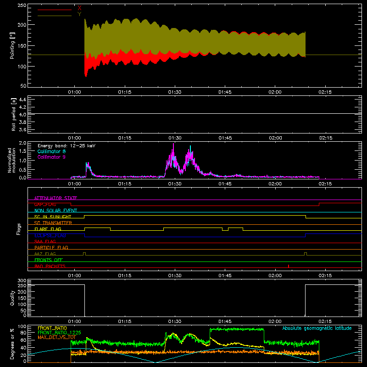The width and height of the screenshot is (367, 367).
Task: Click the ECLIPSE_FLAG label
Action: [50, 235]
